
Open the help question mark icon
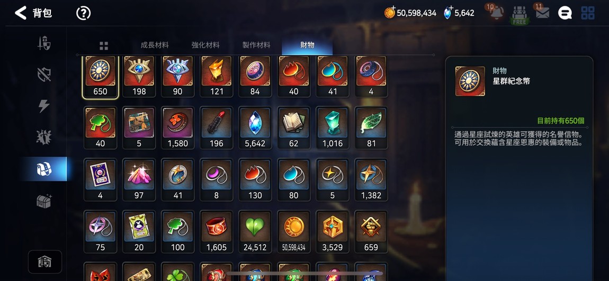(x=83, y=13)
